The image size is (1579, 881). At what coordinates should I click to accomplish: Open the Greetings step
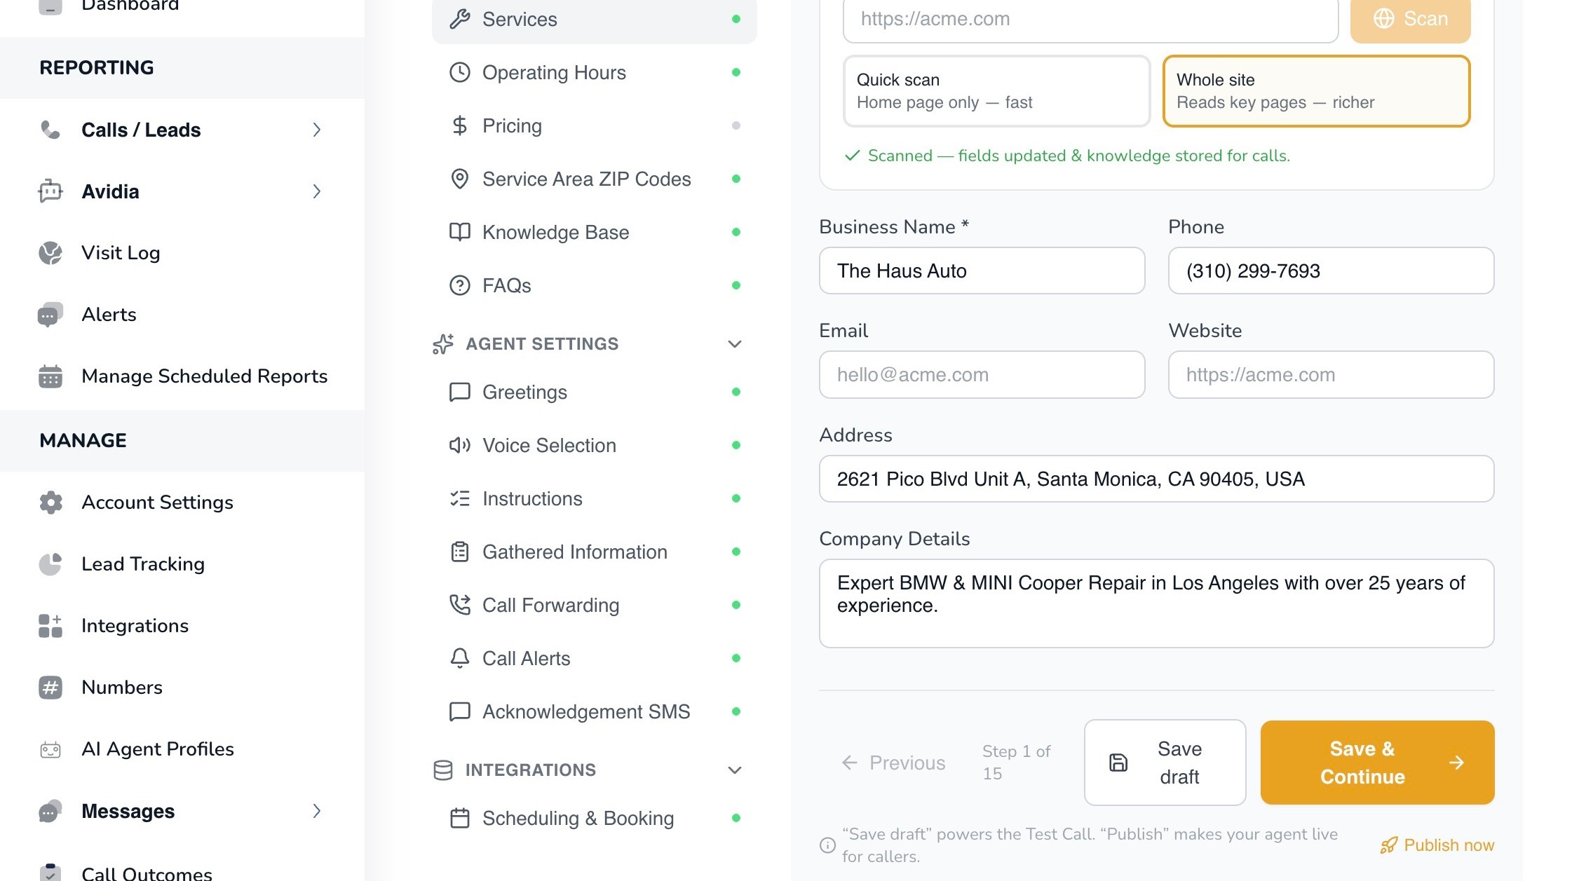tap(595, 392)
